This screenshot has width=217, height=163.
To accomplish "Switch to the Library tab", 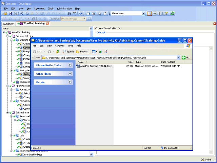I will pos(8,24).
